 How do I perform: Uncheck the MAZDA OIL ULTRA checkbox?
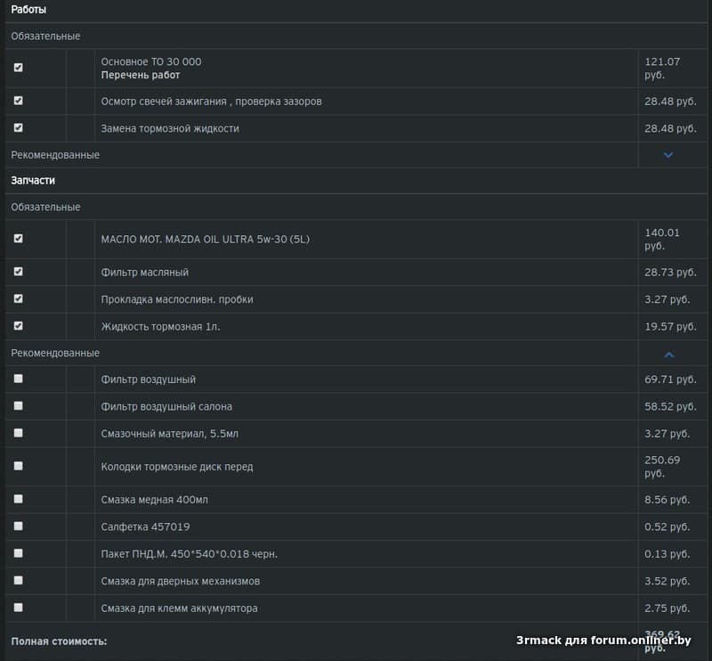(19, 239)
